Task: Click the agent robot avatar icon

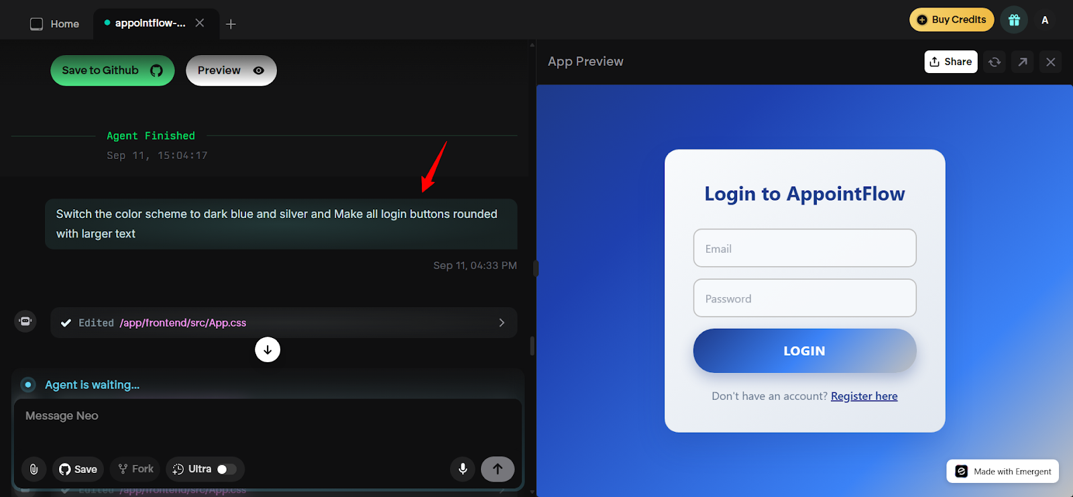Action: pyautogui.click(x=25, y=321)
